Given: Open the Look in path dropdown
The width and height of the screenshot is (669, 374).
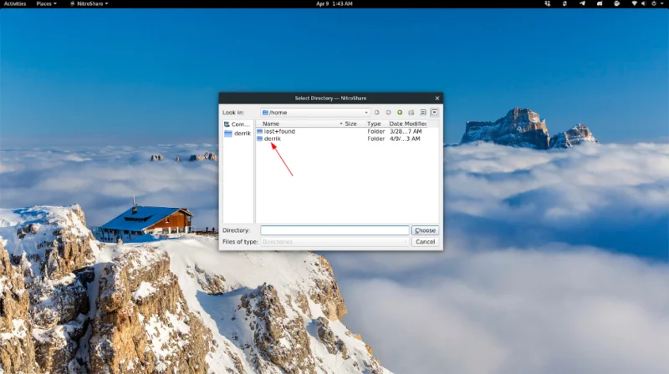Looking at the screenshot, I should tap(315, 113).
